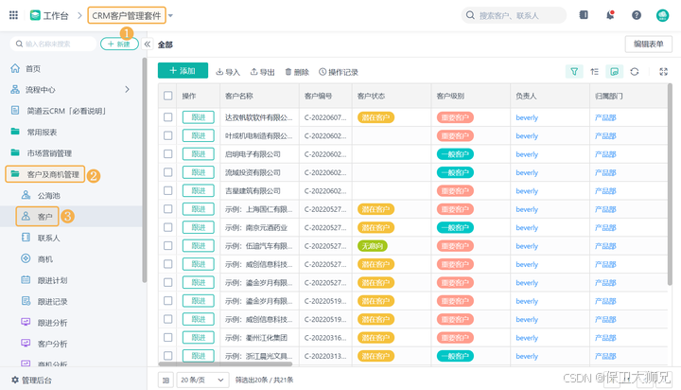
Task: Check the row for 叶成机电制造有限公司
Action: 168,135
